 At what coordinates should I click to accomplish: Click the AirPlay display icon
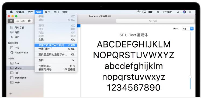coord(144,12)
